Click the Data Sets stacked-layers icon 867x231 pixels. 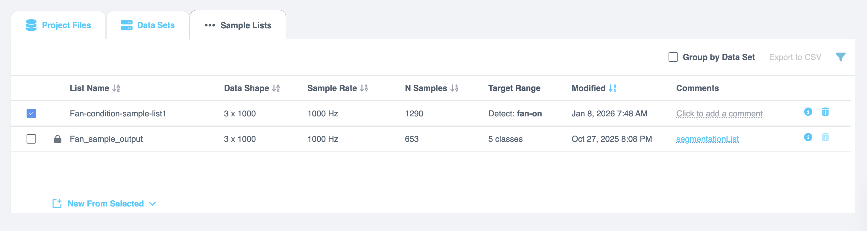pyautogui.click(x=126, y=25)
